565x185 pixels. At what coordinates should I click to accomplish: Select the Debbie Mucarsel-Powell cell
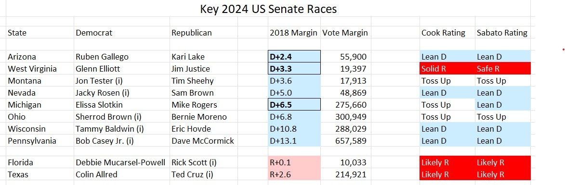pos(122,162)
